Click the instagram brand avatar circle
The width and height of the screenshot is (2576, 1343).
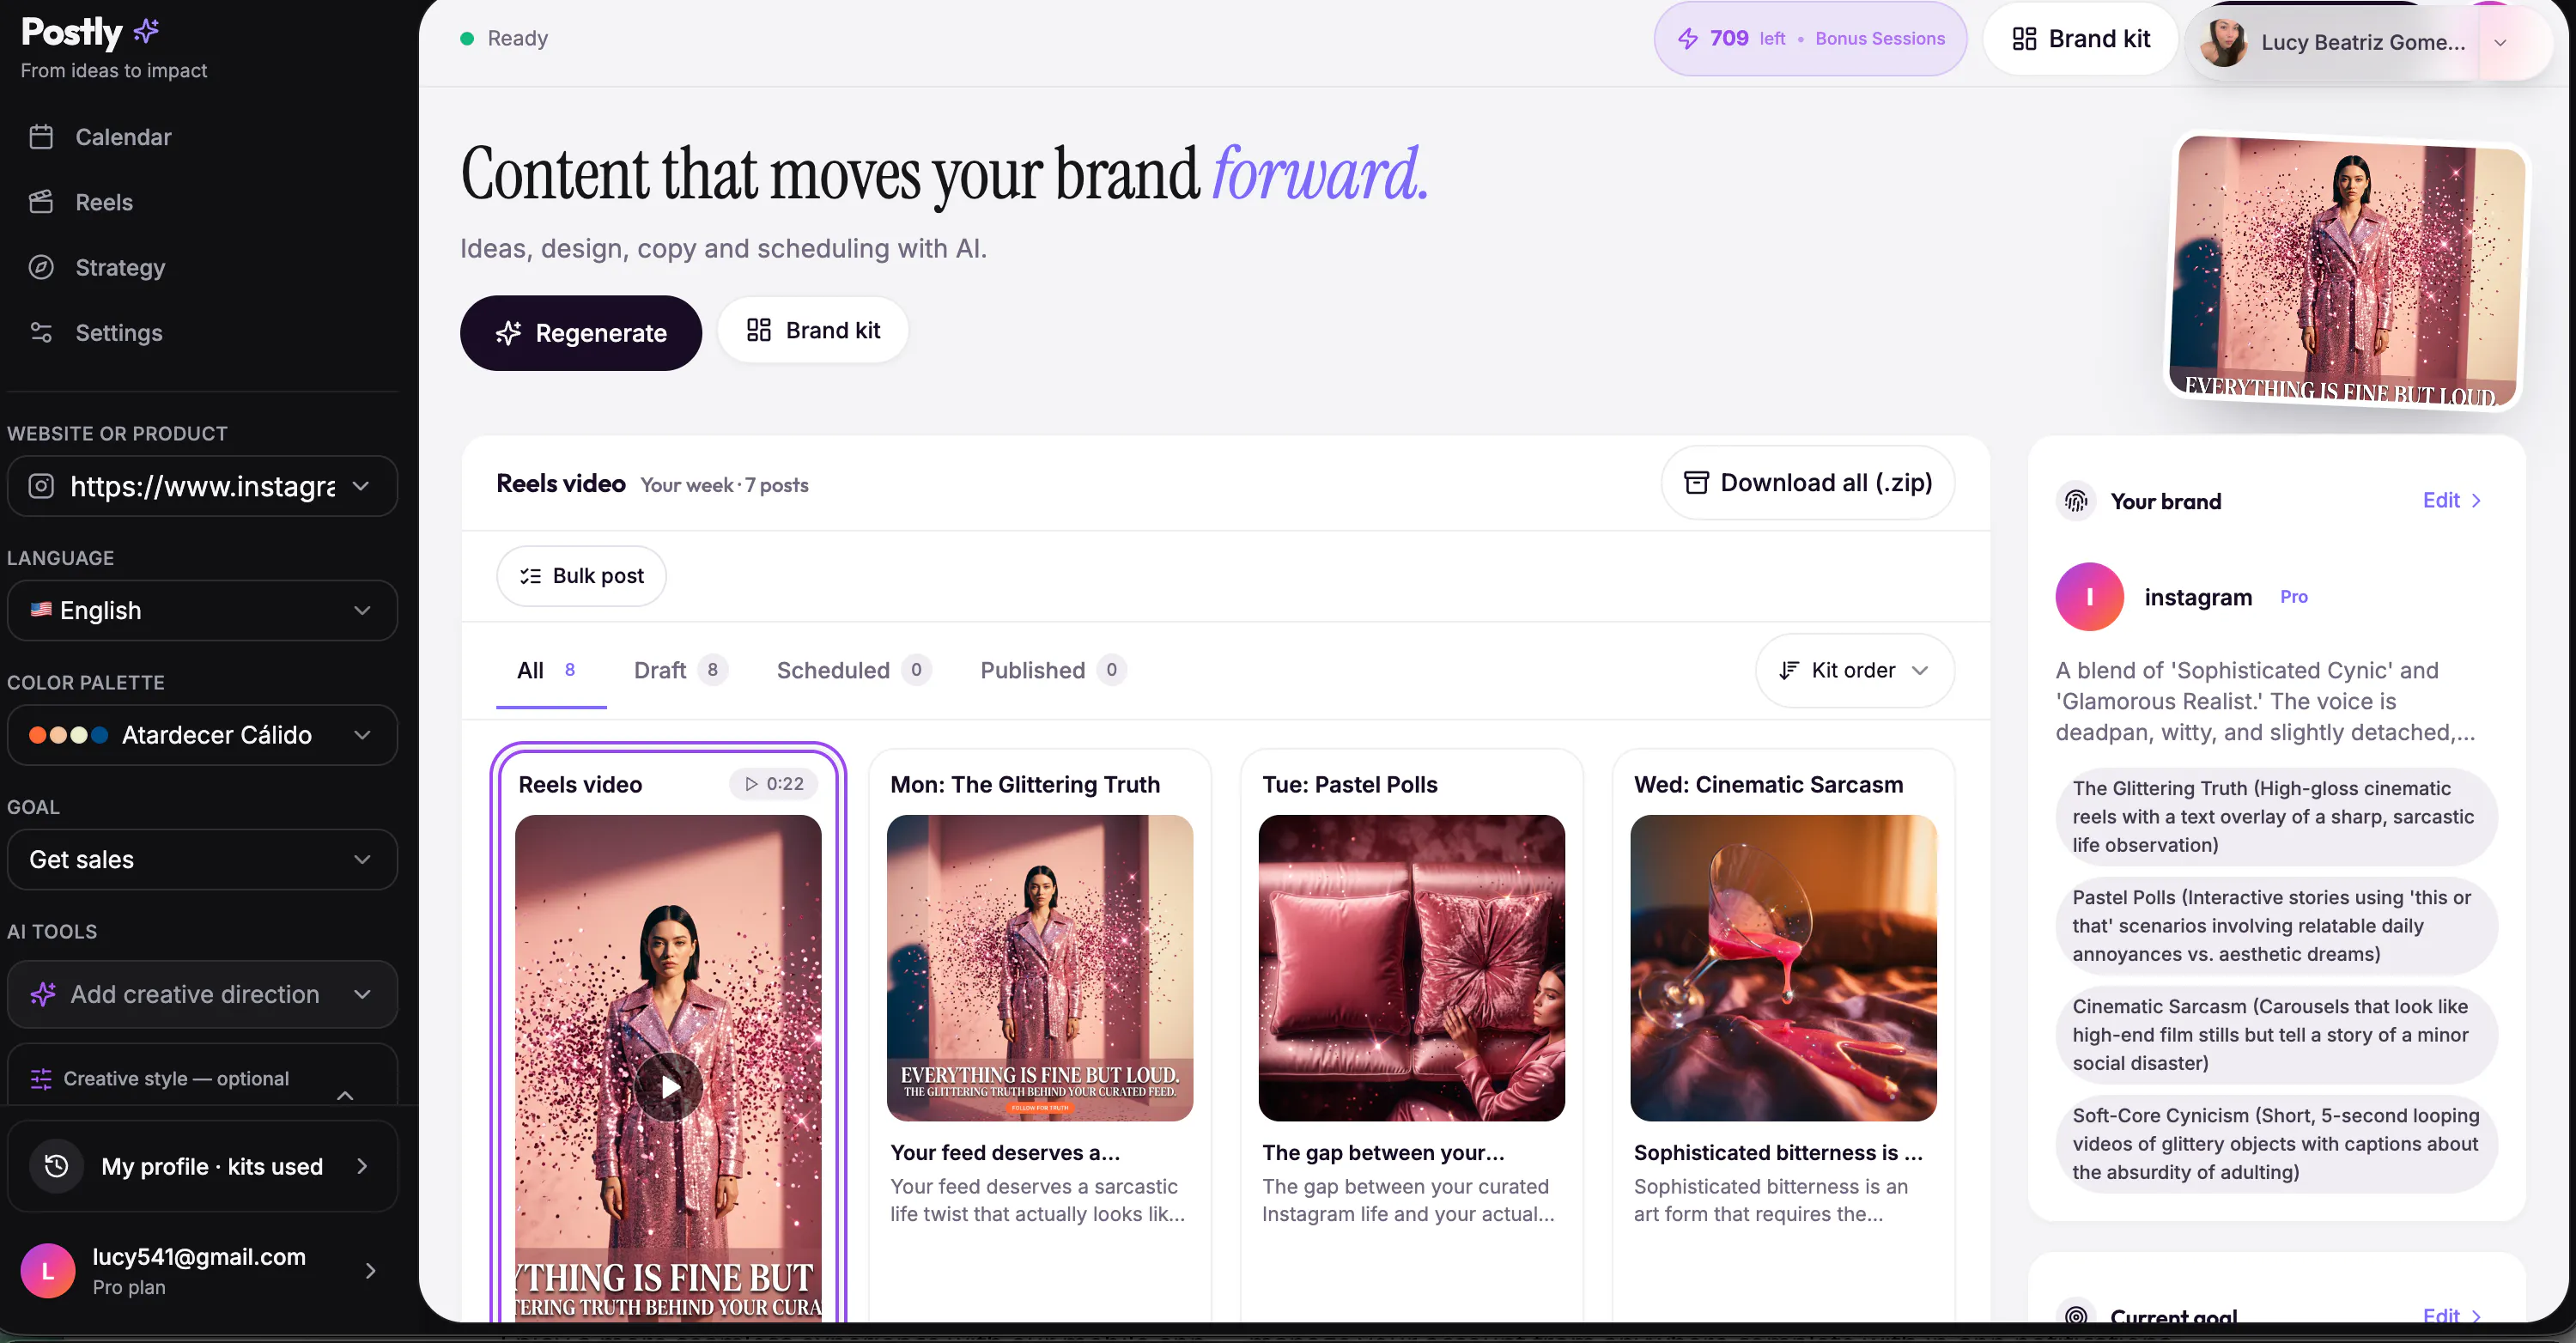2089,597
